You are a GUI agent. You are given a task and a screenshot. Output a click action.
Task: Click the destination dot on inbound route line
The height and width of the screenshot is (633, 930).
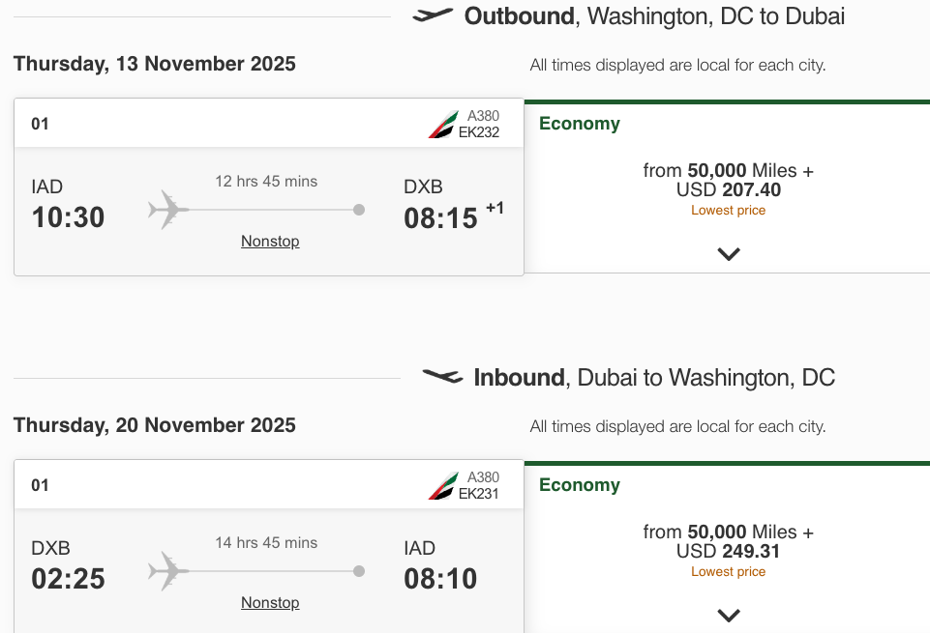pos(359,571)
